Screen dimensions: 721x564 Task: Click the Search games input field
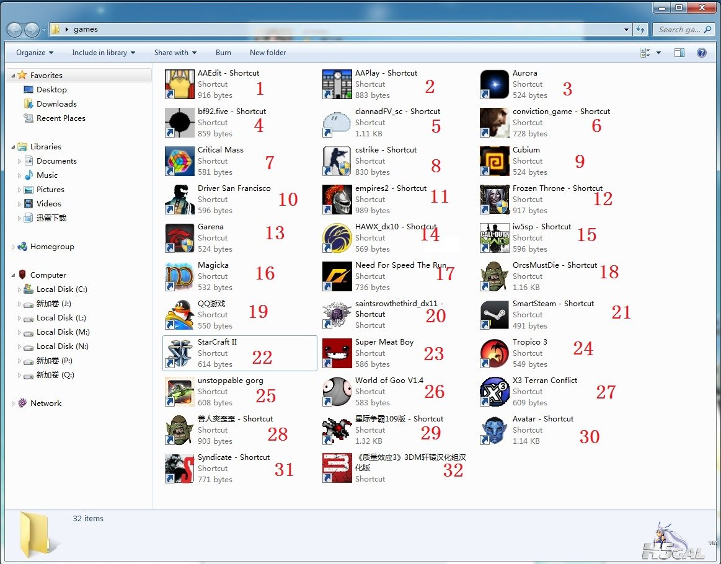683,29
